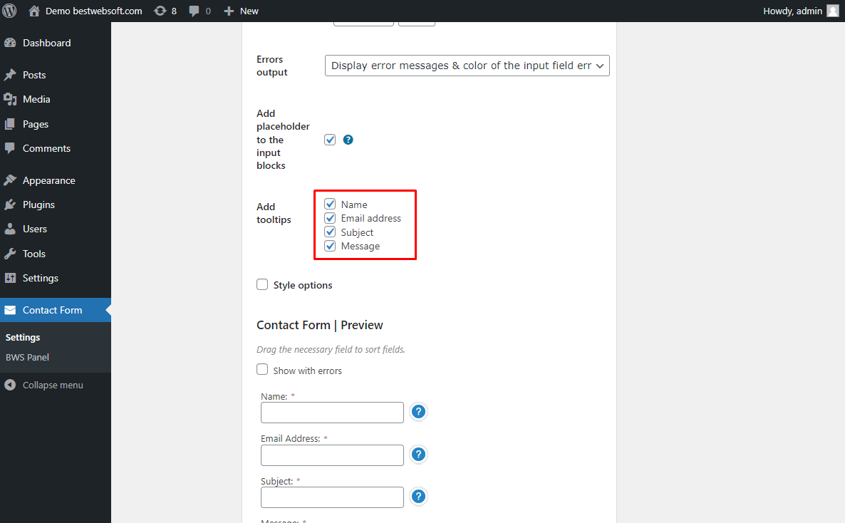Uncheck the Email address tooltip checkbox
This screenshot has width=845, height=523.
click(x=330, y=218)
